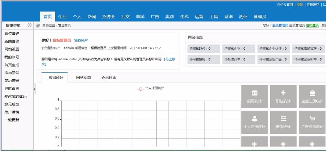Switch to 网站动态 tab
326x151 pixels.
[83, 78]
